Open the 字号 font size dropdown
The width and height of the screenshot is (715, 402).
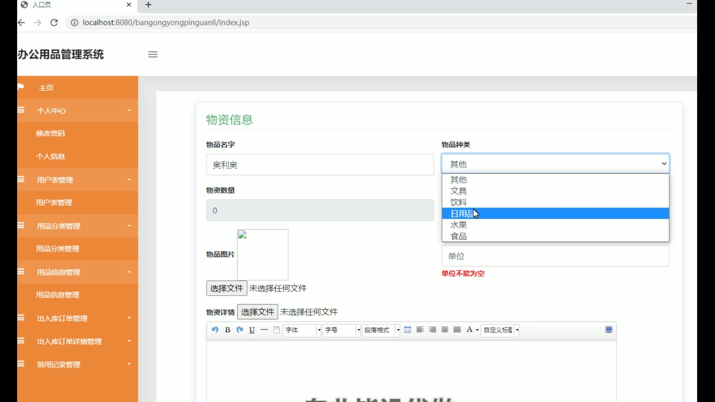tap(341, 330)
